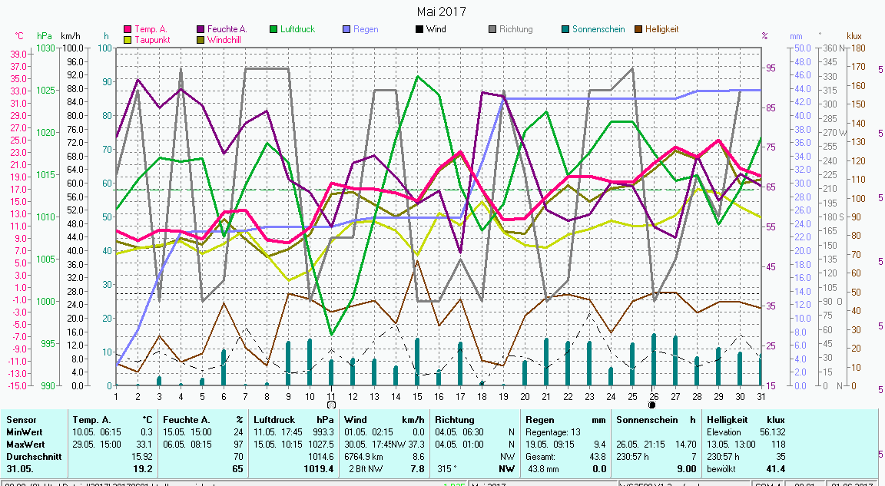This screenshot has width=885, height=486.
Task: Click the Mai 2017 chart title
Action: [441, 12]
